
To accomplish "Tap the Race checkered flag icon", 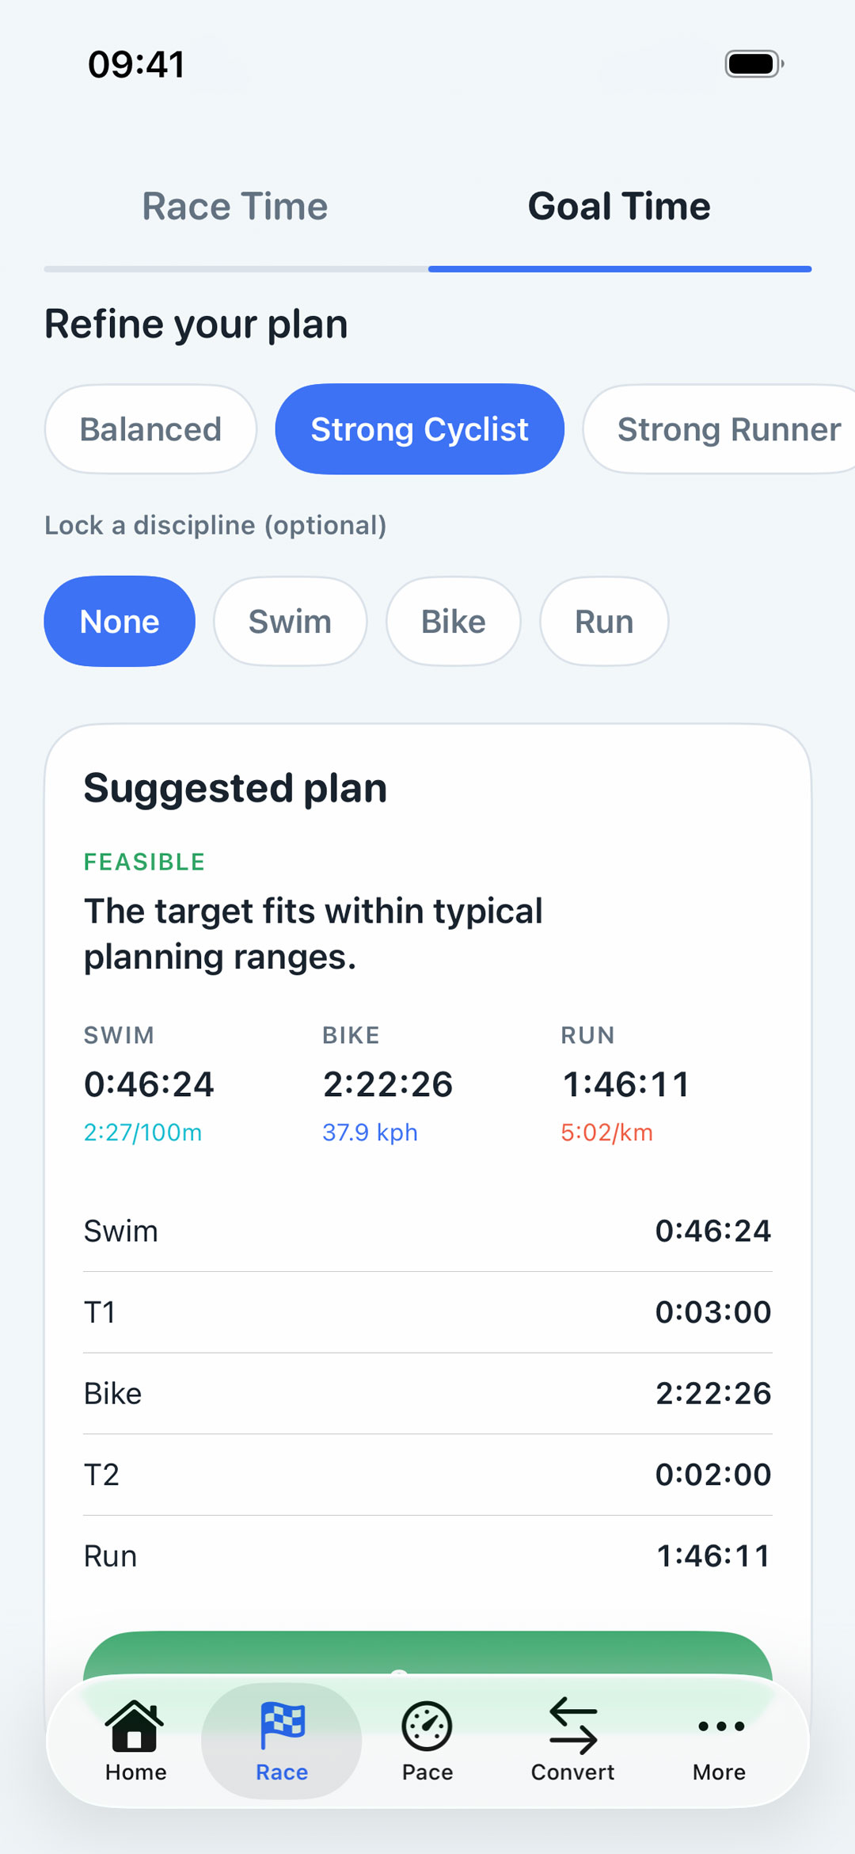I will [x=282, y=1726].
